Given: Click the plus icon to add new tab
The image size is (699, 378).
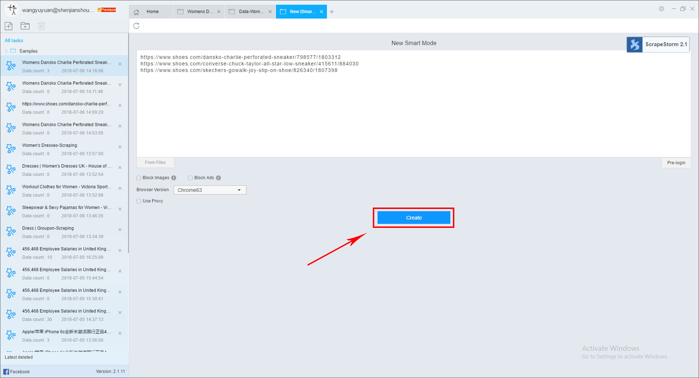Looking at the screenshot, I should pyautogui.click(x=332, y=12).
